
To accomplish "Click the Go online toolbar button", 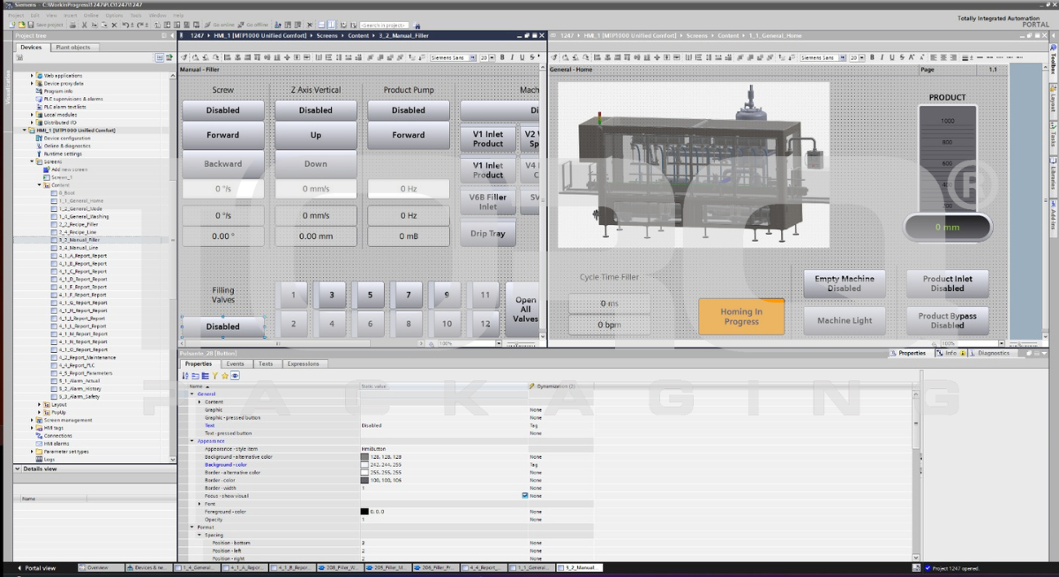I will (220, 25).
